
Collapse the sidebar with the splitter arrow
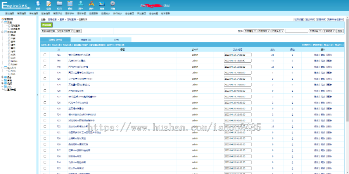(x=37, y=95)
